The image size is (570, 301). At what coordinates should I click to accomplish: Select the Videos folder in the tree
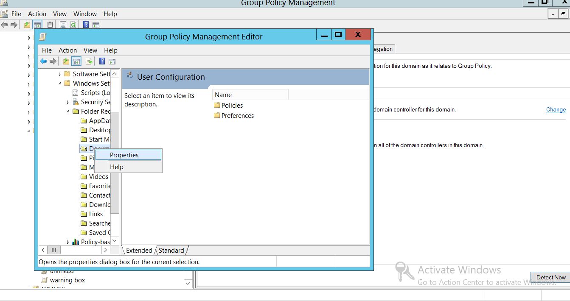[x=98, y=177]
